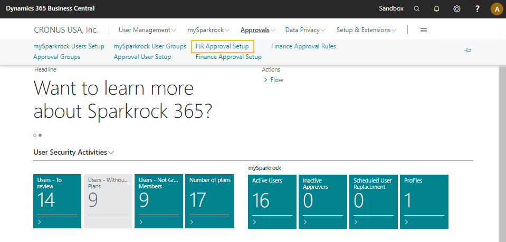This screenshot has height=242, width=506.
Task: Select the second headline carousel dot
Action: (40, 135)
